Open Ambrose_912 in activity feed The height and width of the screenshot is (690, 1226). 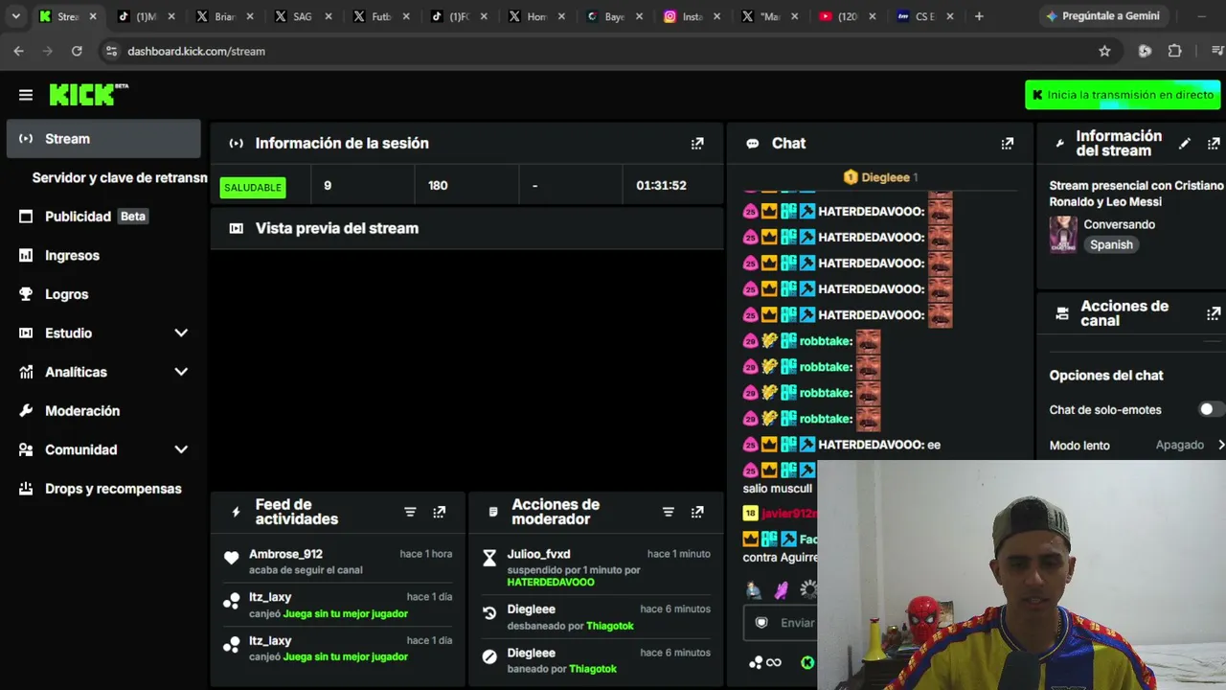(x=285, y=554)
